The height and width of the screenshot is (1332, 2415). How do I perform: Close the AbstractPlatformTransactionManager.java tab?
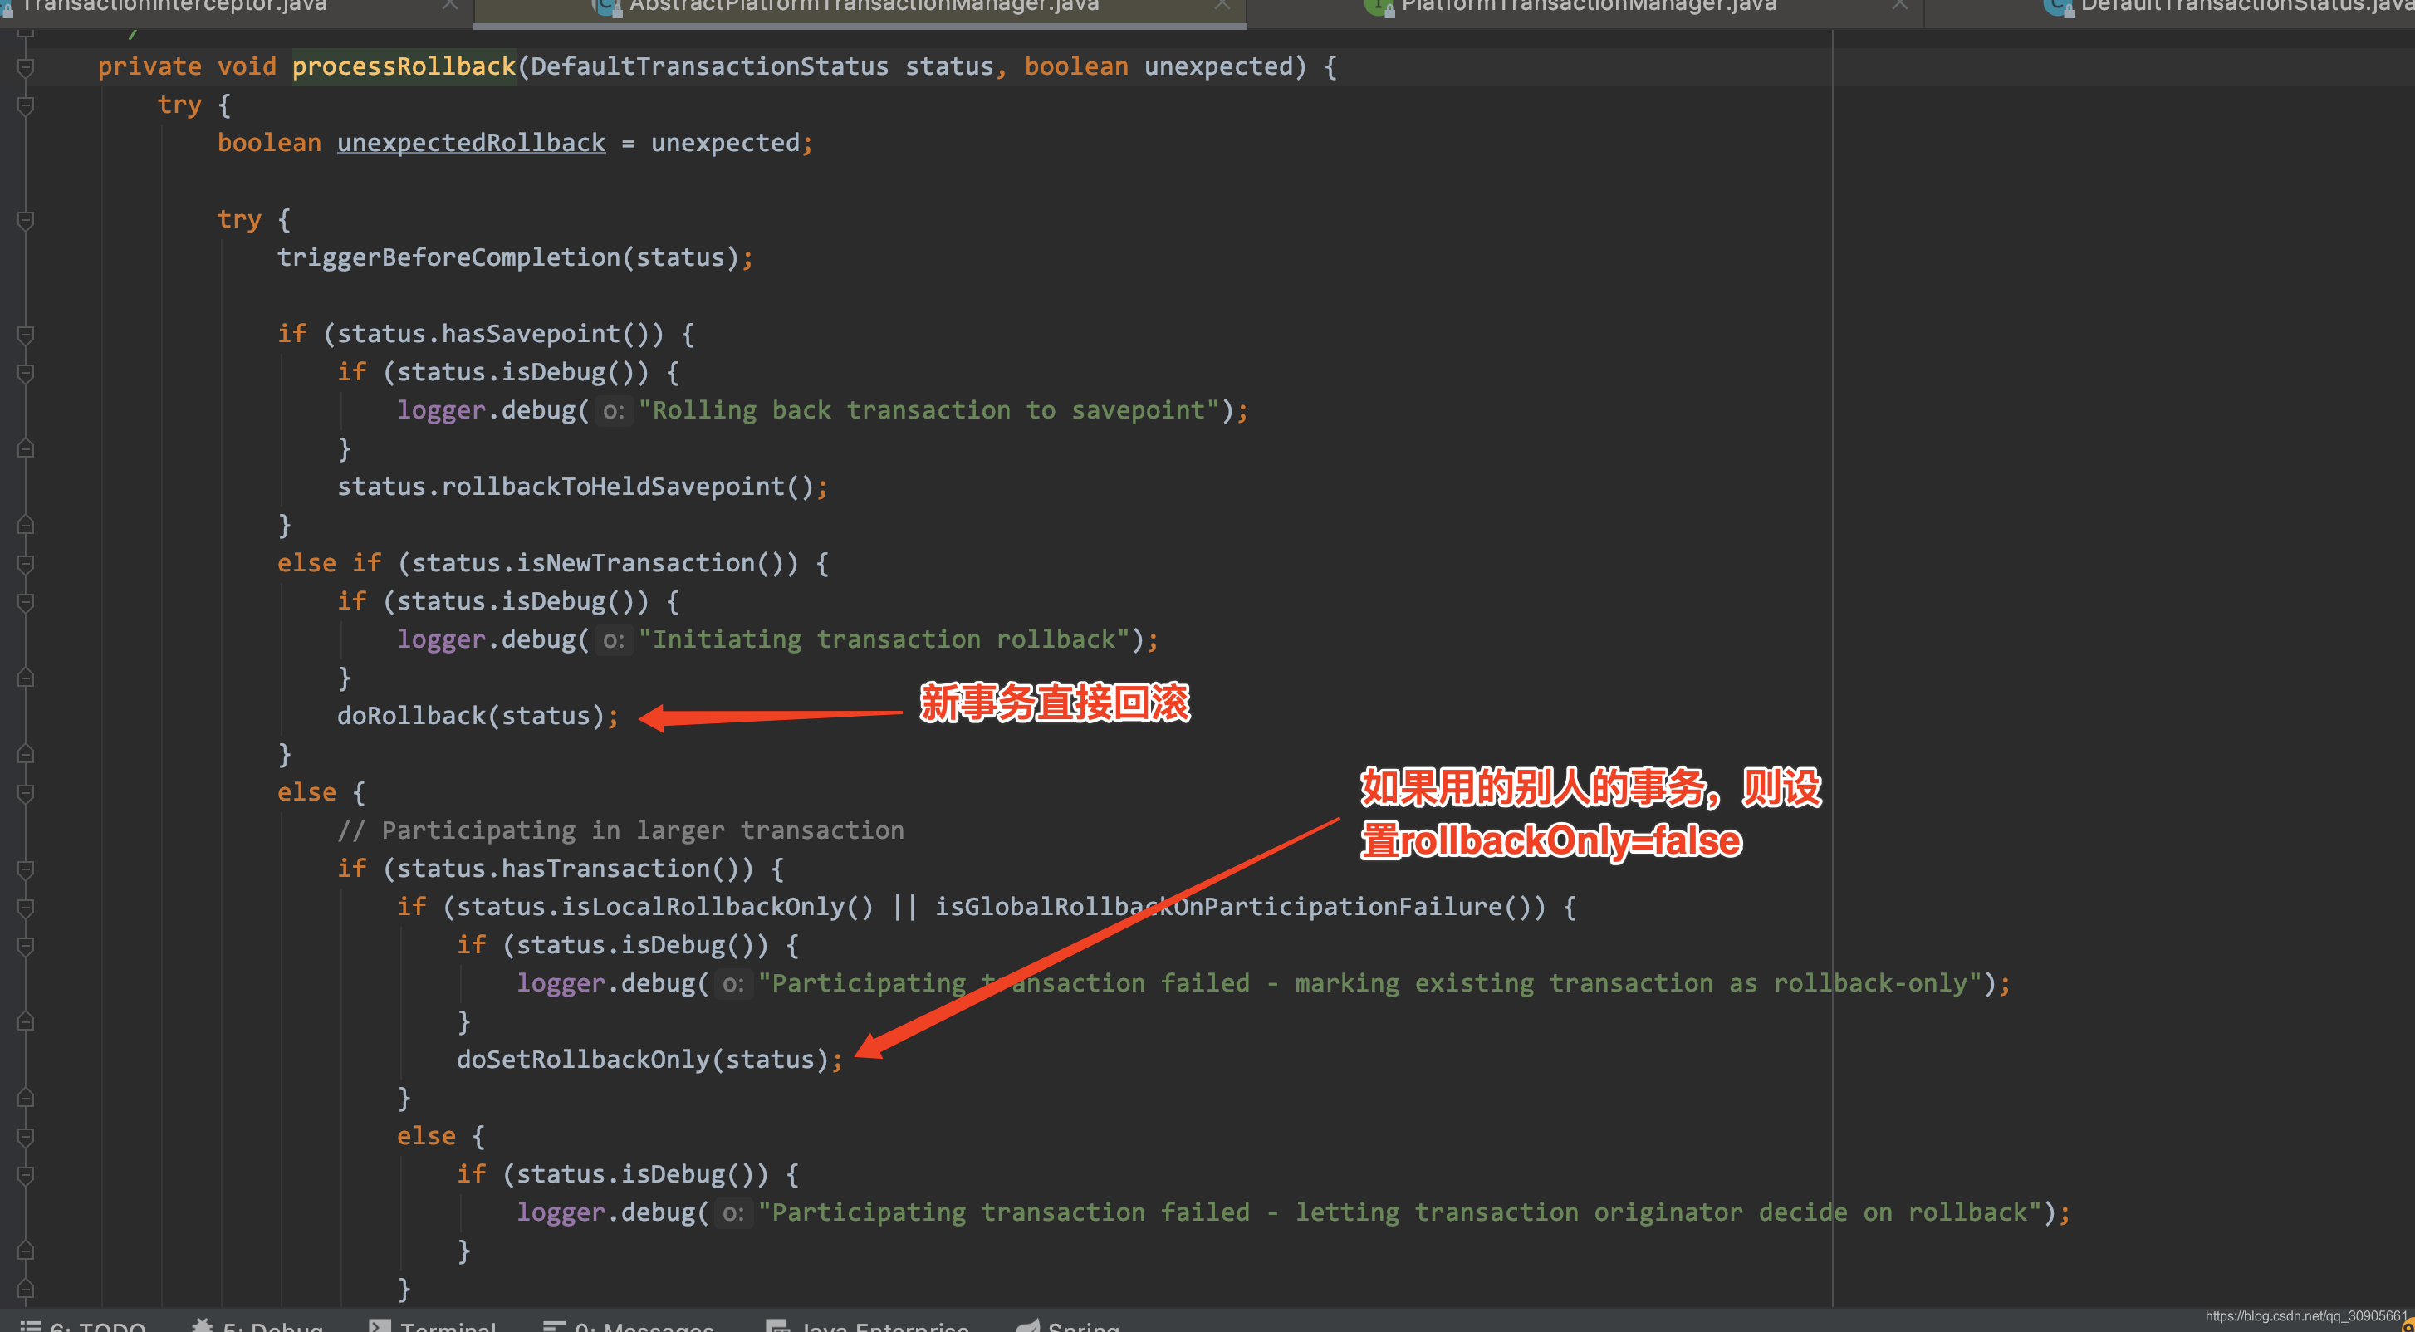pos(1222,6)
